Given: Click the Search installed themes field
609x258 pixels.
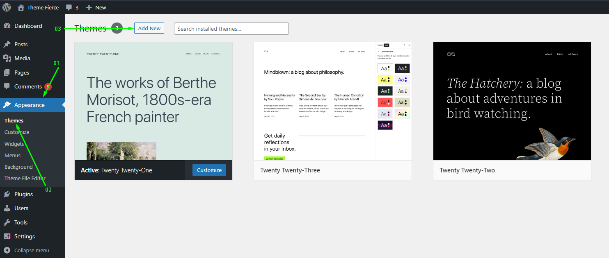Looking at the screenshot, I should pyautogui.click(x=231, y=29).
